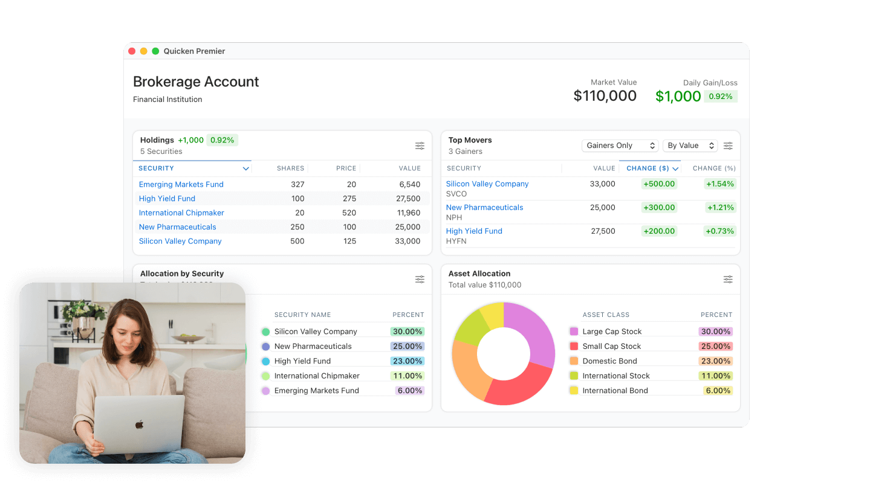Expand the SECURITY column sort dropdown in Holdings
Image resolution: width=893 pixels, height=483 pixels.
[x=245, y=168]
